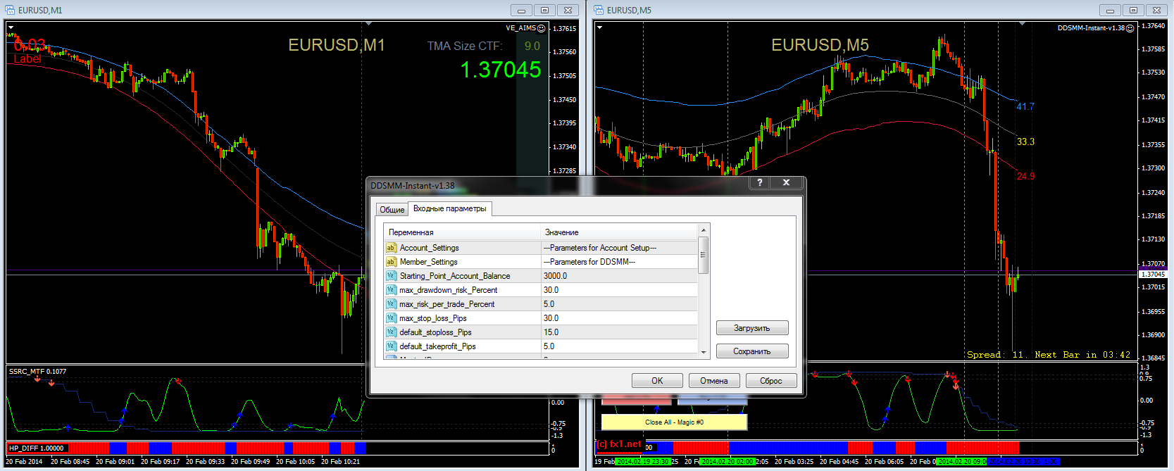This screenshot has height=471, width=1174.
Task: Click the Значение column header
Action: (x=619, y=232)
